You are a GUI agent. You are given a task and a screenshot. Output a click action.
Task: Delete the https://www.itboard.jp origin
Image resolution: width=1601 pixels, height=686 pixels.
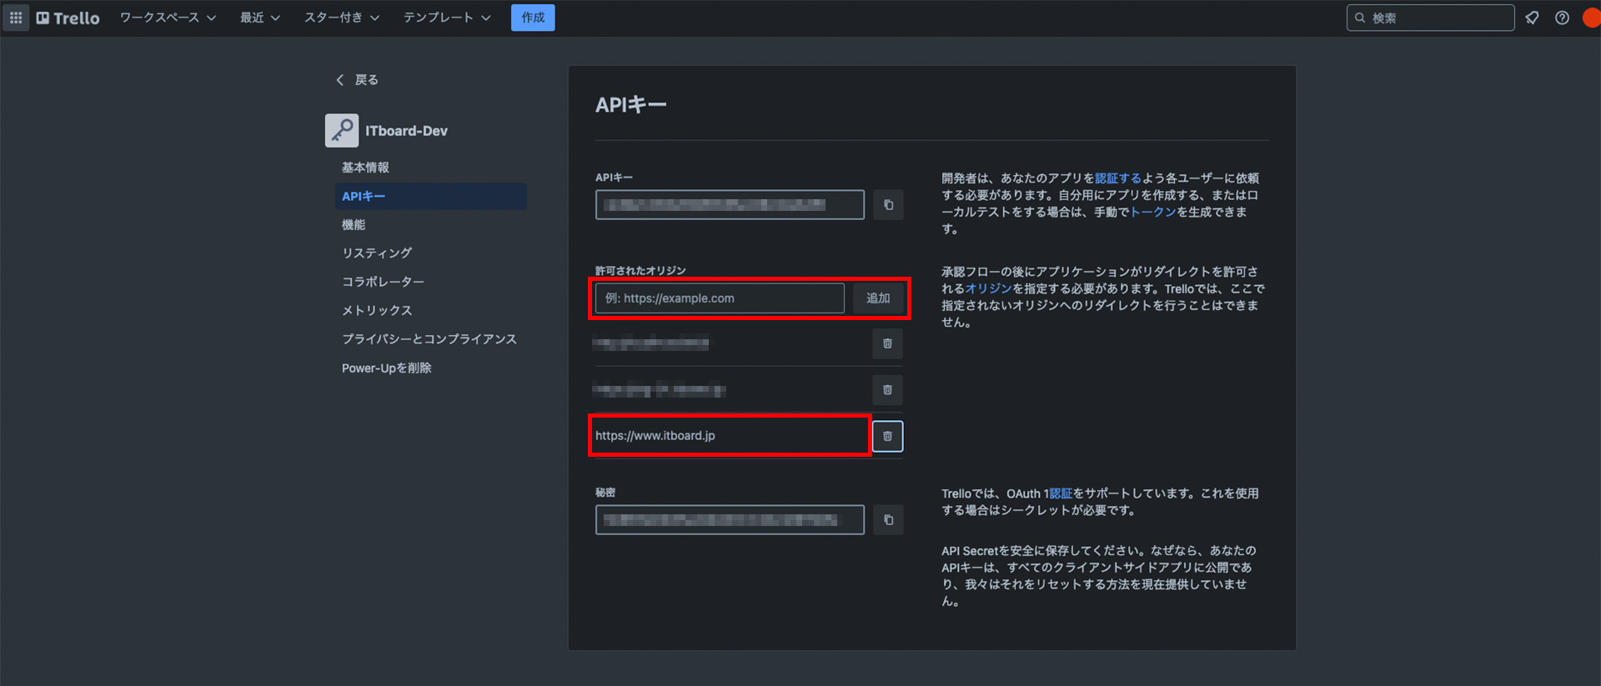pos(887,436)
